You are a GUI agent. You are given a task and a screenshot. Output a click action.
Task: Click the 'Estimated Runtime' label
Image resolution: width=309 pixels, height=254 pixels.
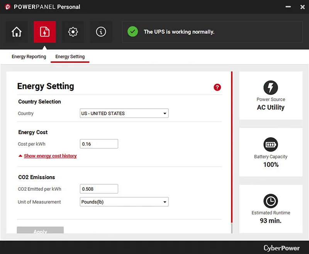[x=271, y=213]
